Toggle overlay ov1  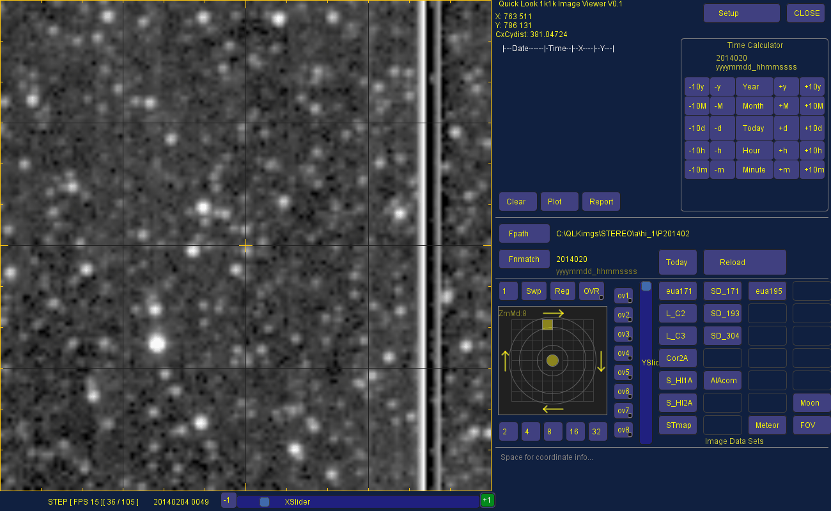pos(623,296)
